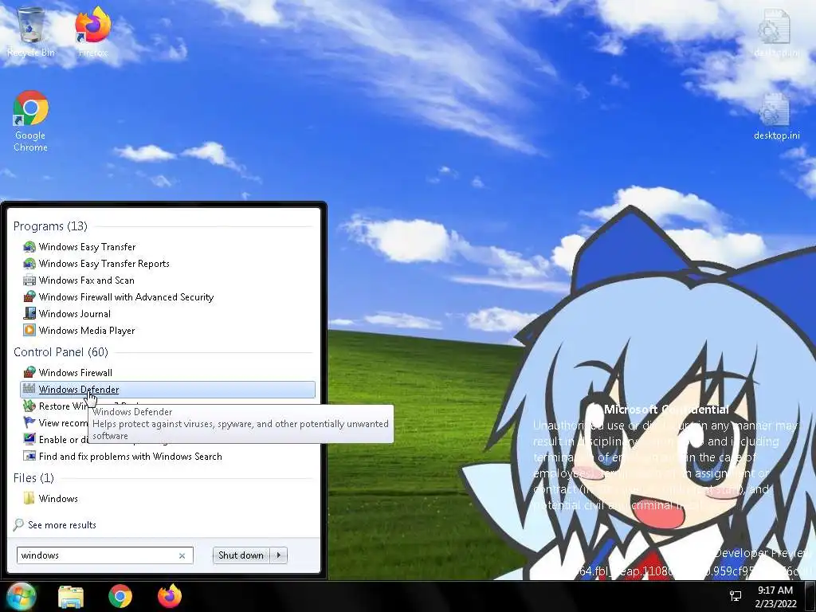Select the upper faded desktop.ini icon
Screen dimensions: 816x612
pos(776,32)
